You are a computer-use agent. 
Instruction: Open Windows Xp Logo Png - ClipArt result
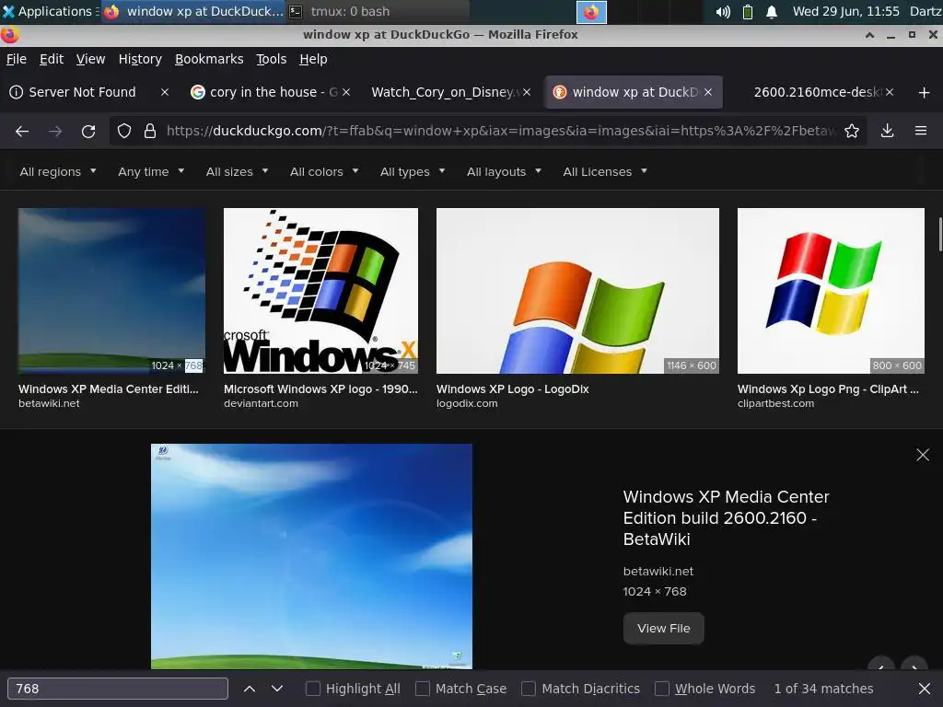[x=828, y=389]
